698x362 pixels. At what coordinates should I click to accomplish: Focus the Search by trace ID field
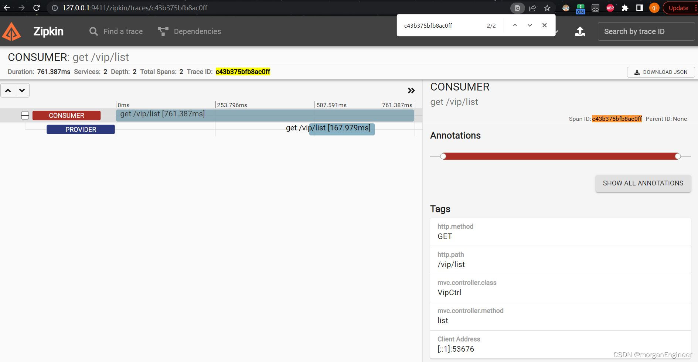tap(646, 31)
